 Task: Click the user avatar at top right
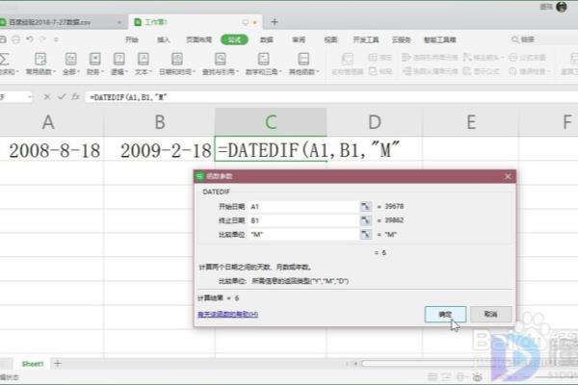(x=562, y=7)
